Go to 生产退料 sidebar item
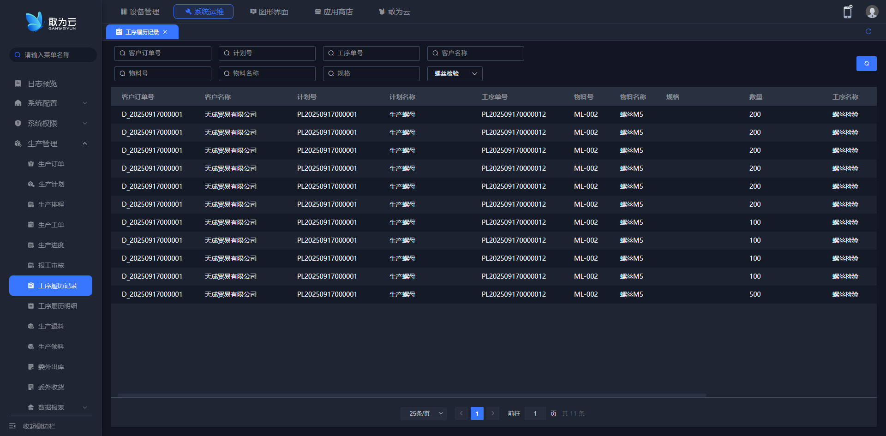This screenshot has width=886, height=436. click(x=51, y=326)
